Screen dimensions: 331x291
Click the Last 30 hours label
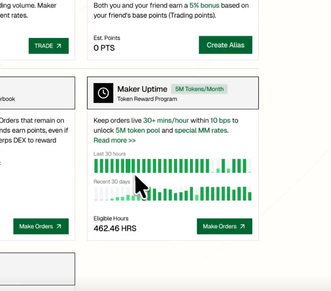pyautogui.click(x=110, y=154)
